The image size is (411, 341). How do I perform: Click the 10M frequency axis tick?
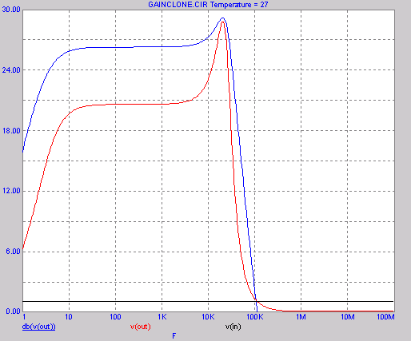click(348, 317)
